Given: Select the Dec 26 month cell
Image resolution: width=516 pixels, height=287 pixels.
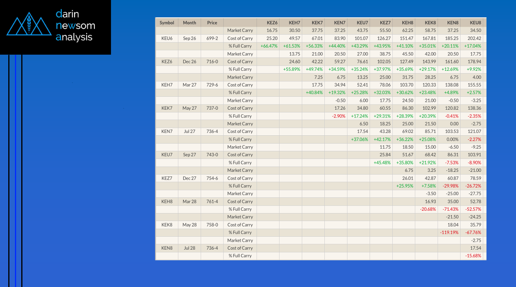Looking at the screenshot, I should pos(189,62).
